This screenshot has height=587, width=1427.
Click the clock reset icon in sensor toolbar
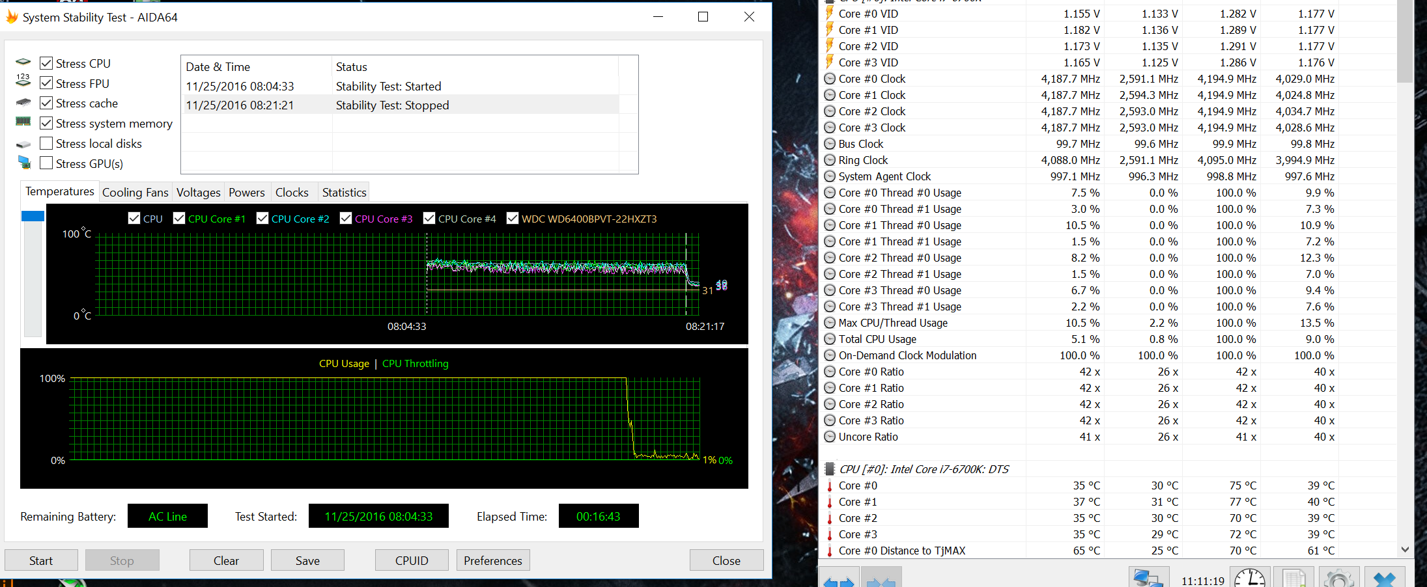(x=1249, y=579)
